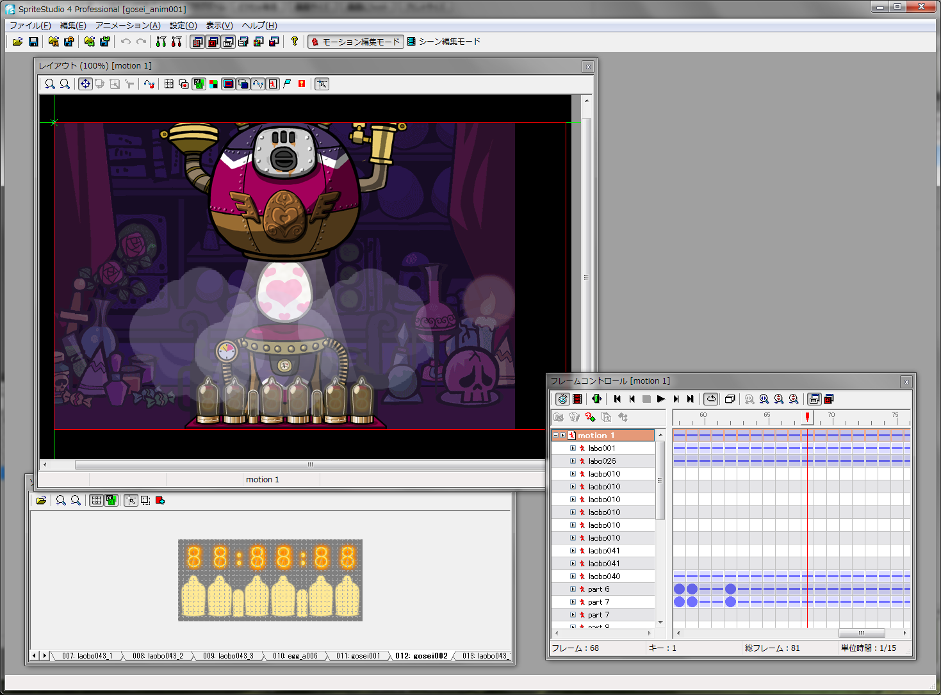Screen dimensions: 941x695
Task: Select the motion 1 row in the part tree
Action: click(603, 436)
